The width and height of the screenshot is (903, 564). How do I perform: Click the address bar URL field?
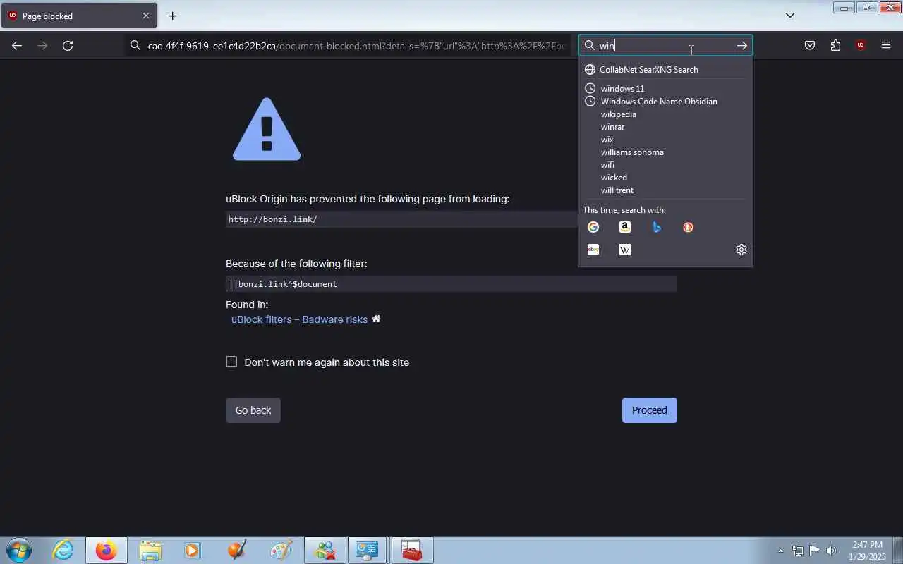click(349, 46)
